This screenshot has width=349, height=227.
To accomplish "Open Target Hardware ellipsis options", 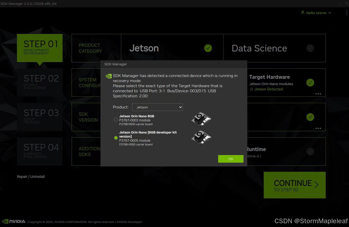I will click(318, 94).
